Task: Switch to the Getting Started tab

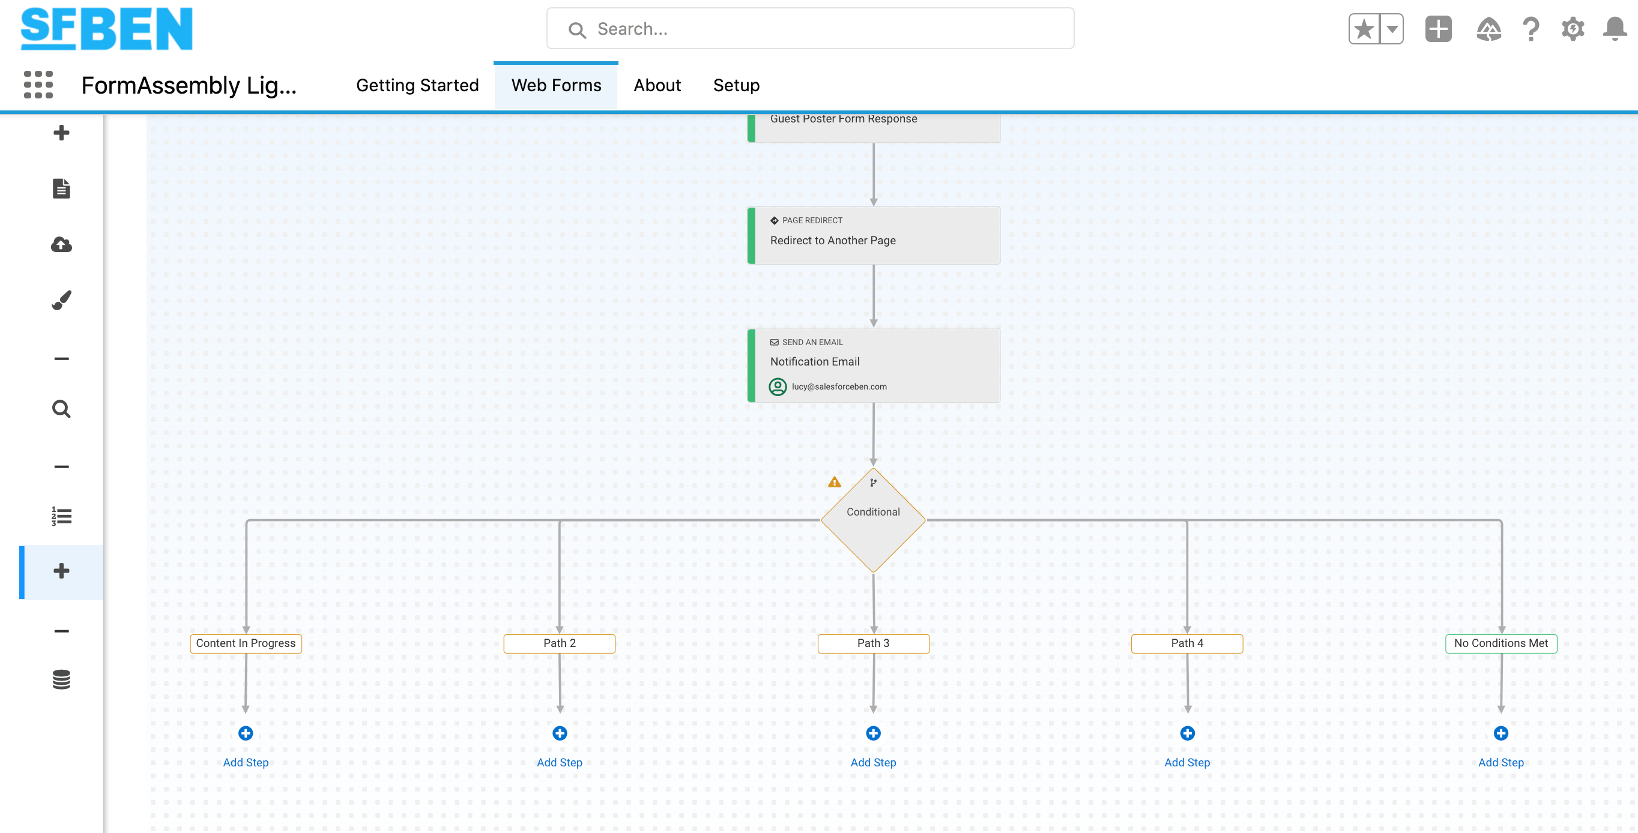Action: 417,85
